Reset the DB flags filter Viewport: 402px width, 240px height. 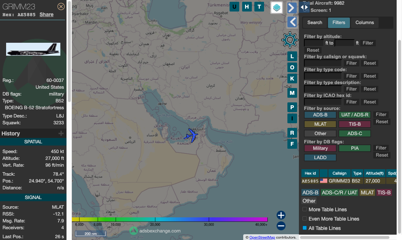coord(382,155)
